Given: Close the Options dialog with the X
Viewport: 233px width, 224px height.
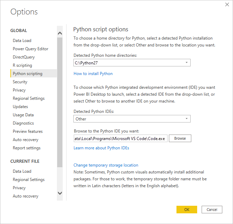Looking at the screenshot, I should point(227,5).
